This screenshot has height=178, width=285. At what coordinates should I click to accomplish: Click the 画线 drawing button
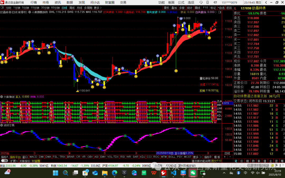[197, 8]
